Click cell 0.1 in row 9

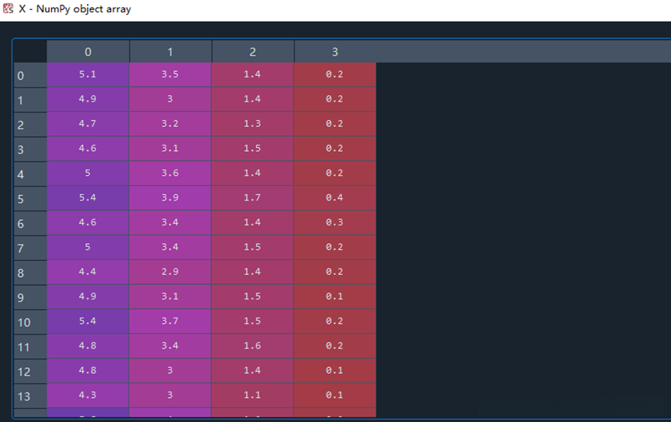pyautogui.click(x=334, y=297)
